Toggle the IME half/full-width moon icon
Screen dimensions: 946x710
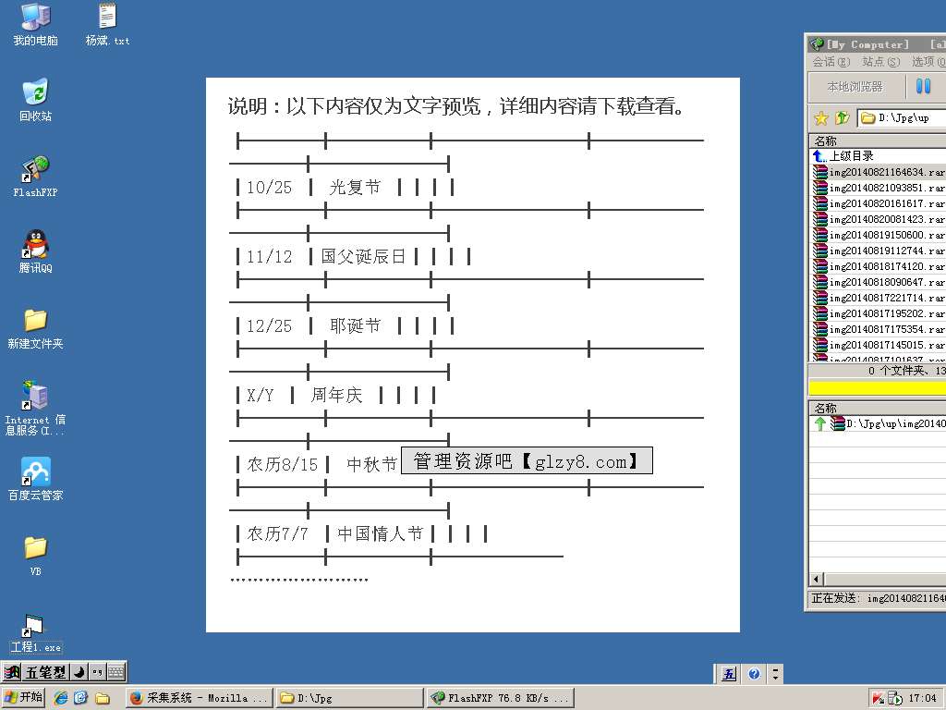pyautogui.click(x=79, y=672)
